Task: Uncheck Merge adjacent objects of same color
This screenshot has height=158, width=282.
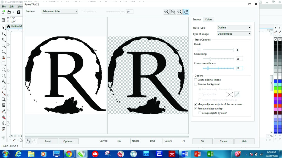Action: pyautogui.click(x=196, y=104)
